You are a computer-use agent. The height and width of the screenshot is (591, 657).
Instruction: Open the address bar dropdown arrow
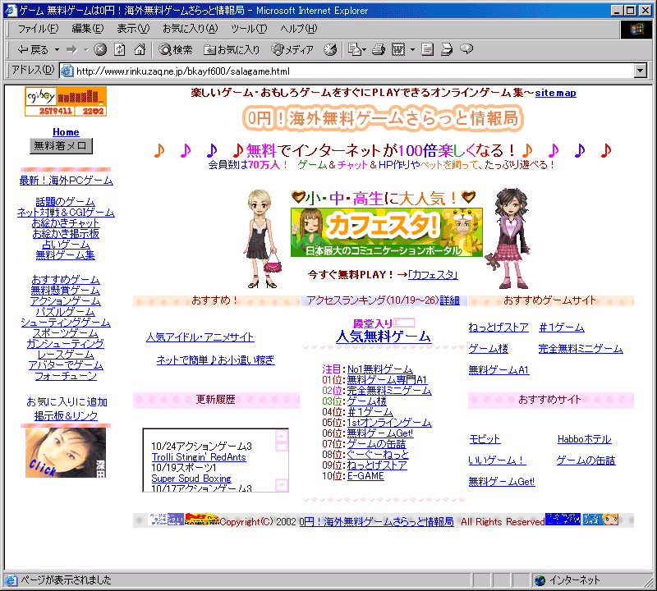click(x=640, y=71)
